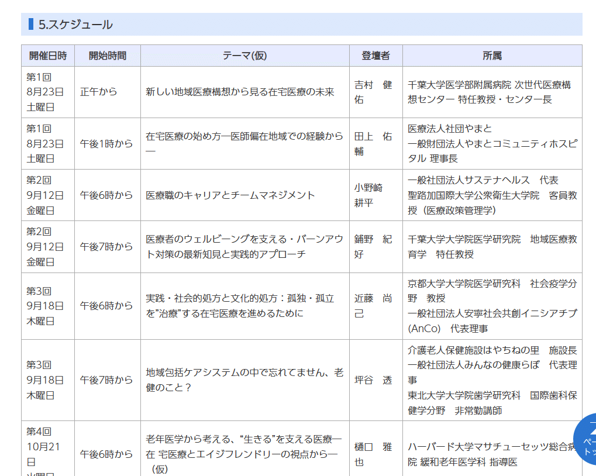Select the 登壇者 column header

[x=375, y=55]
